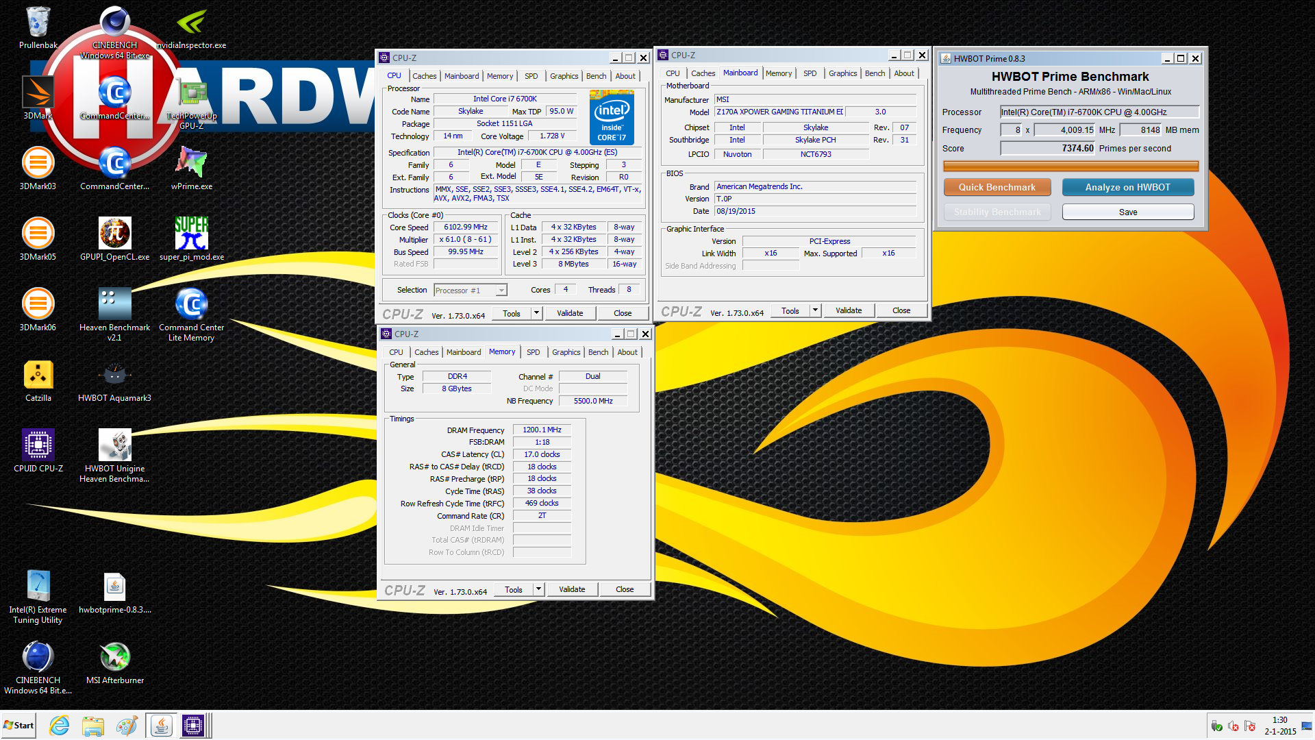Click the Core Speed value 6102.99 MHz

click(x=466, y=227)
